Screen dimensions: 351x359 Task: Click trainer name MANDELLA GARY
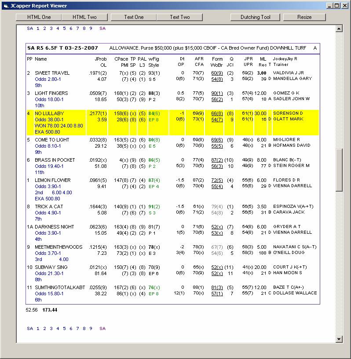coord(292,79)
